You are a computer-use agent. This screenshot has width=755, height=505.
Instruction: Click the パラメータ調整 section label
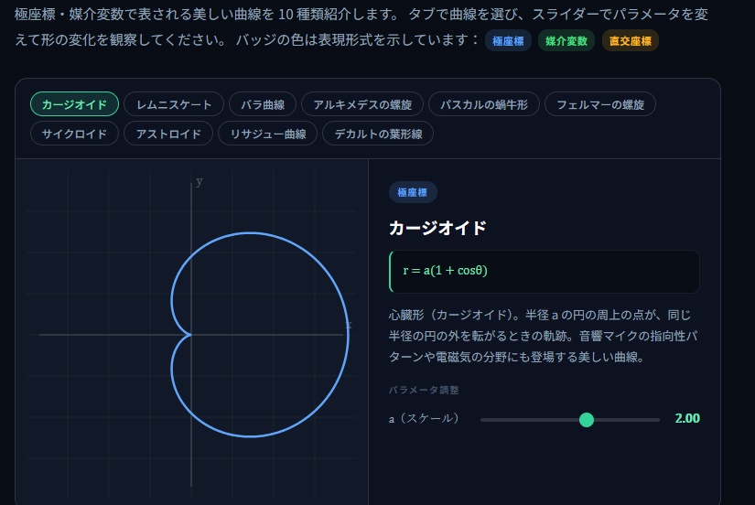[424, 390]
